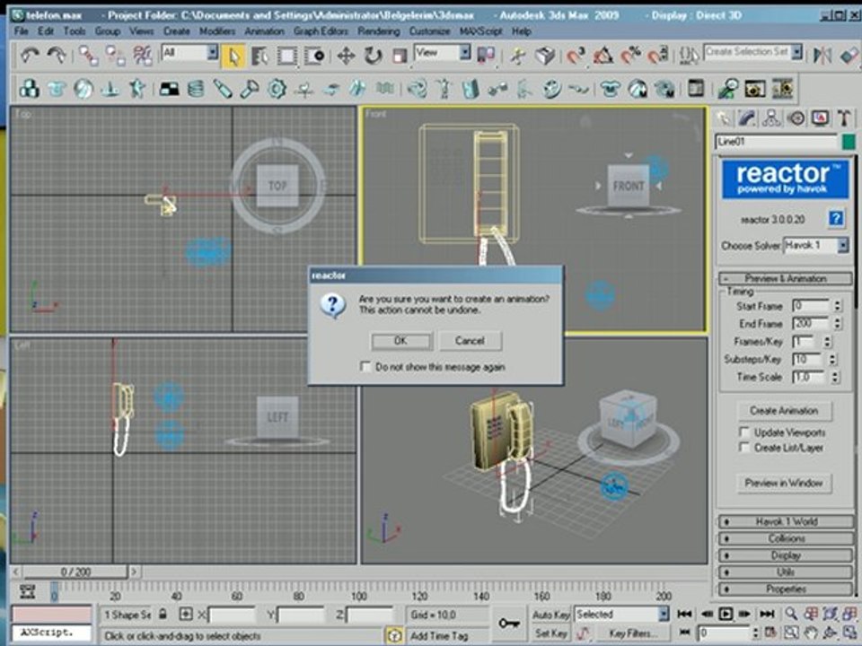Increase the Start Frame spinner
This screenshot has width=862, height=646.
click(x=837, y=302)
